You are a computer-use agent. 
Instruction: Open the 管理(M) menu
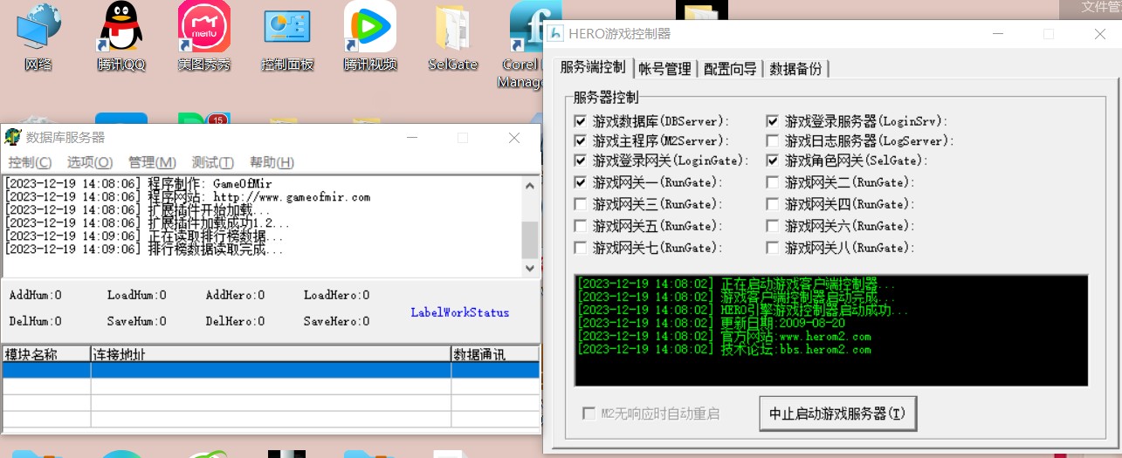pyautogui.click(x=152, y=162)
